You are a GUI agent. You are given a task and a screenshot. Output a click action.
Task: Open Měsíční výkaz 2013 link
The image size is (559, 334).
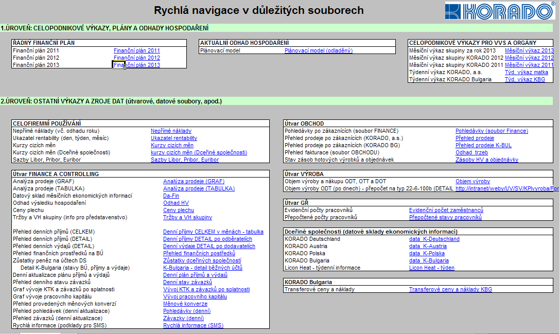pyautogui.click(x=529, y=50)
